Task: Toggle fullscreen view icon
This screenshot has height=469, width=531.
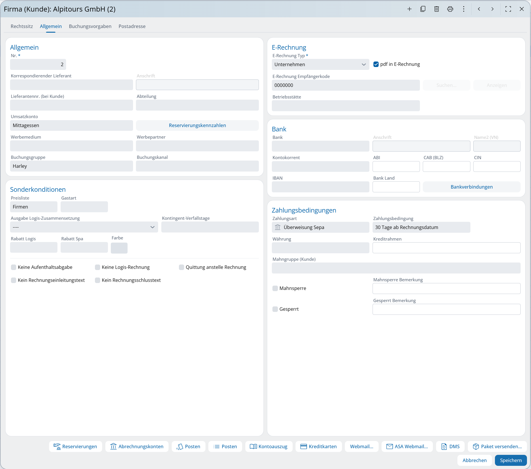Action: [508, 9]
